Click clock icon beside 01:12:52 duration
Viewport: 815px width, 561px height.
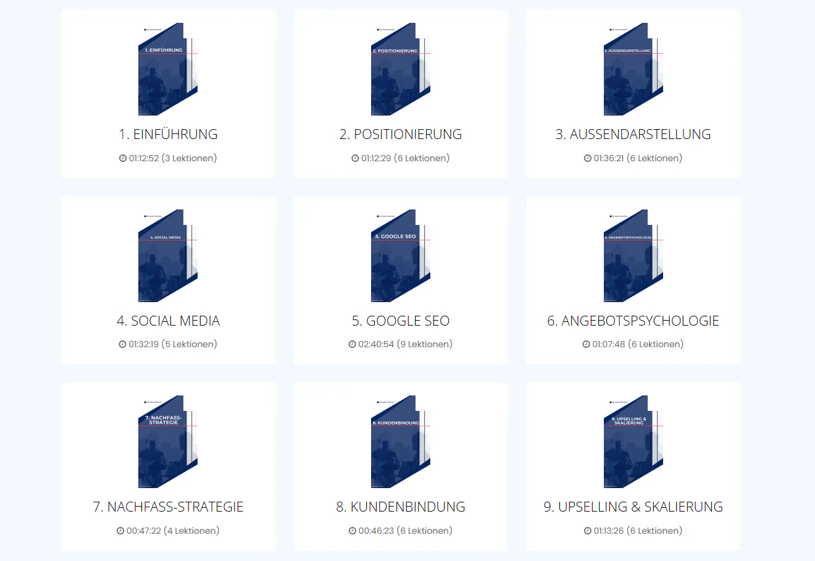point(123,158)
